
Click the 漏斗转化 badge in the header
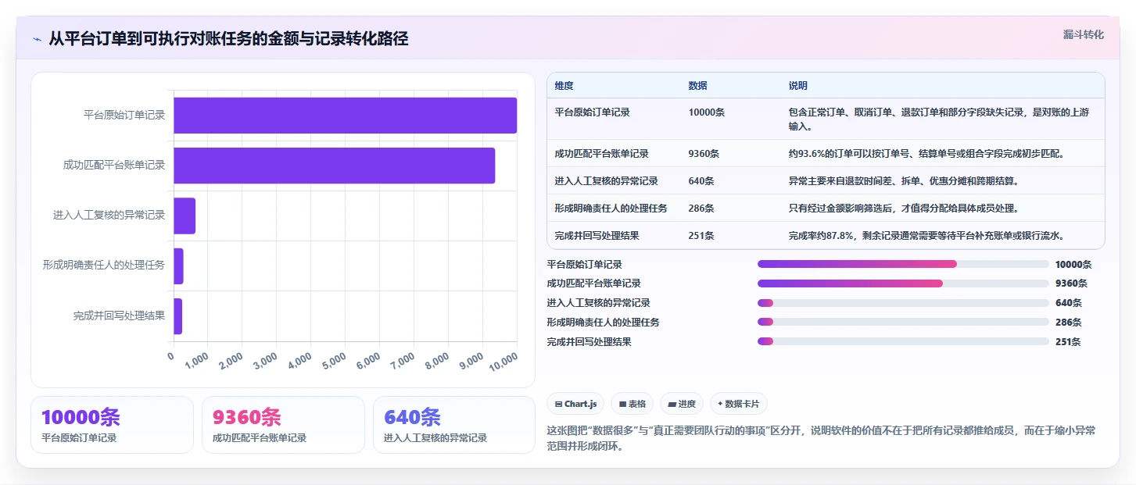(x=1083, y=34)
